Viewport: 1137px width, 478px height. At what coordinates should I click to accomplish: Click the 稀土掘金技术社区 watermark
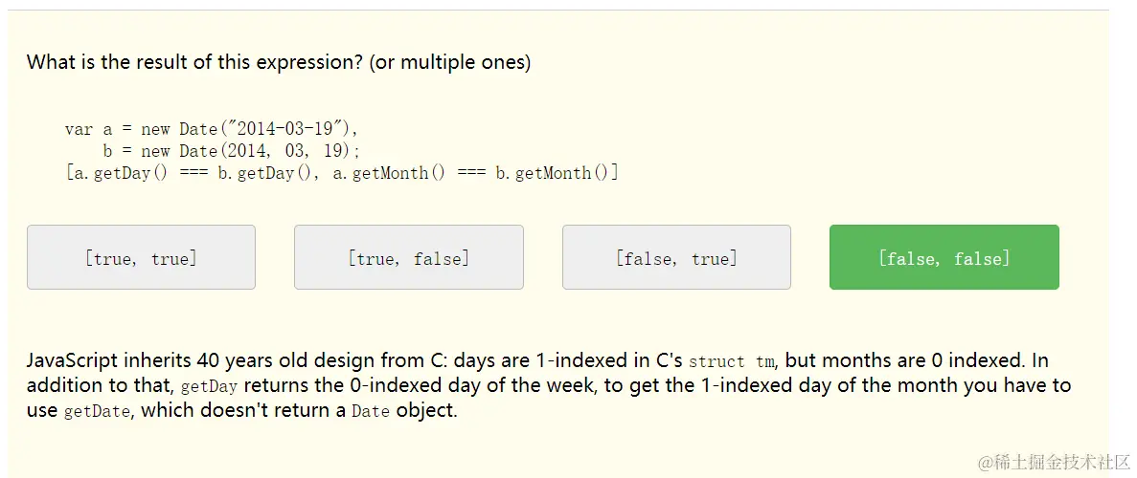(x=1054, y=462)
